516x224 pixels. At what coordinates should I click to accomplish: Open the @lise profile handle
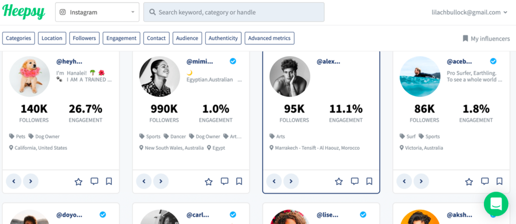328,215
